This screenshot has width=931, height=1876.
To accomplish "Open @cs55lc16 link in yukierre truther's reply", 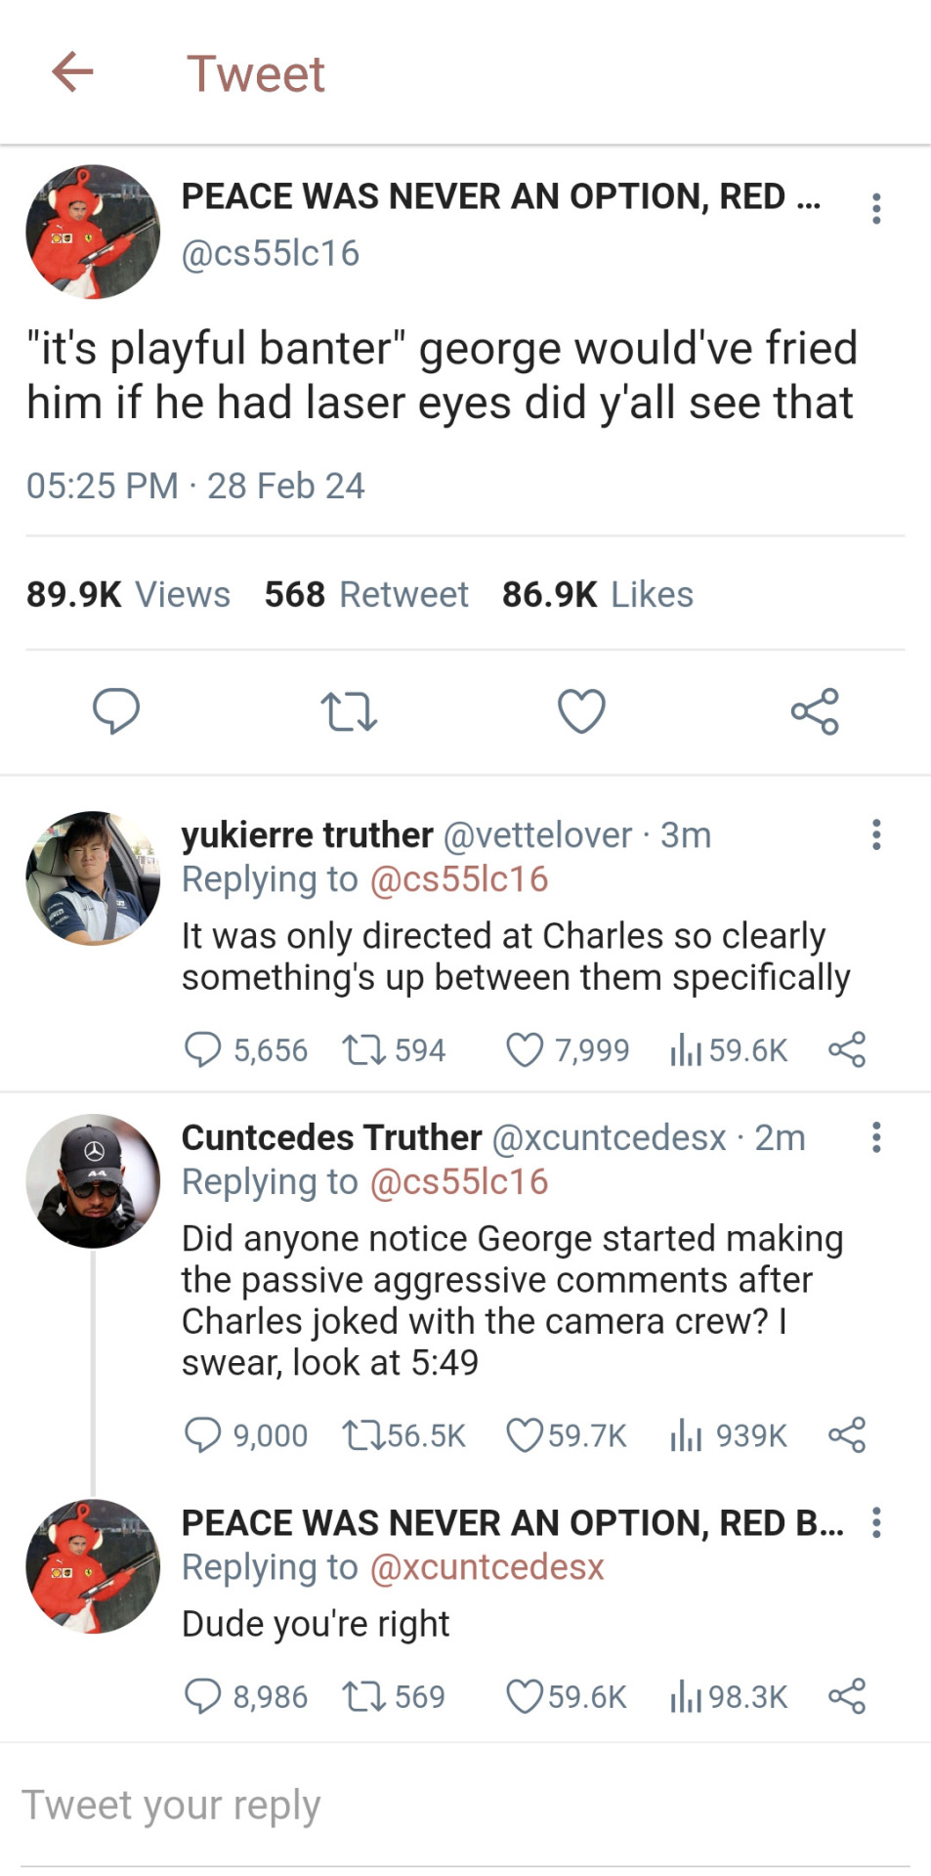I will click(x=458, y=879).
